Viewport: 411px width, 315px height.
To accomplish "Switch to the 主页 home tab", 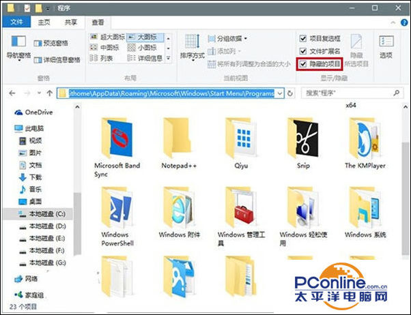I will coord(44,22).
